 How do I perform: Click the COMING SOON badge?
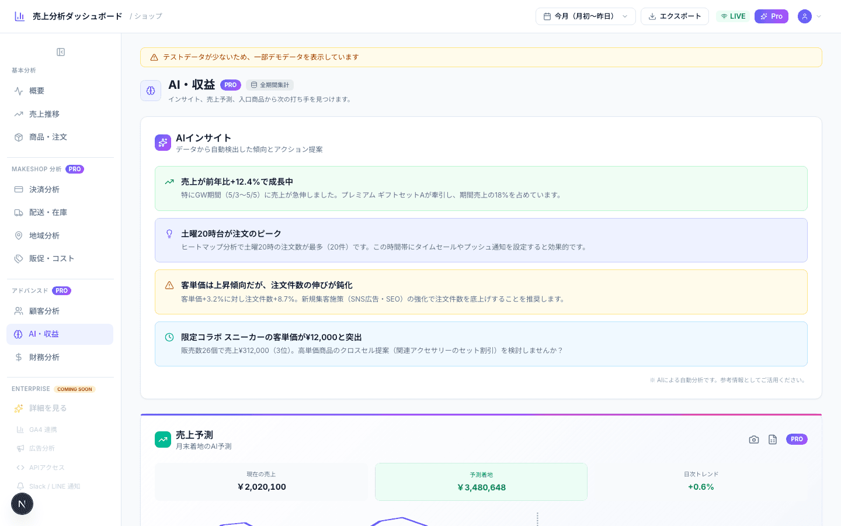pyautogui.click(x=75, y=389)
